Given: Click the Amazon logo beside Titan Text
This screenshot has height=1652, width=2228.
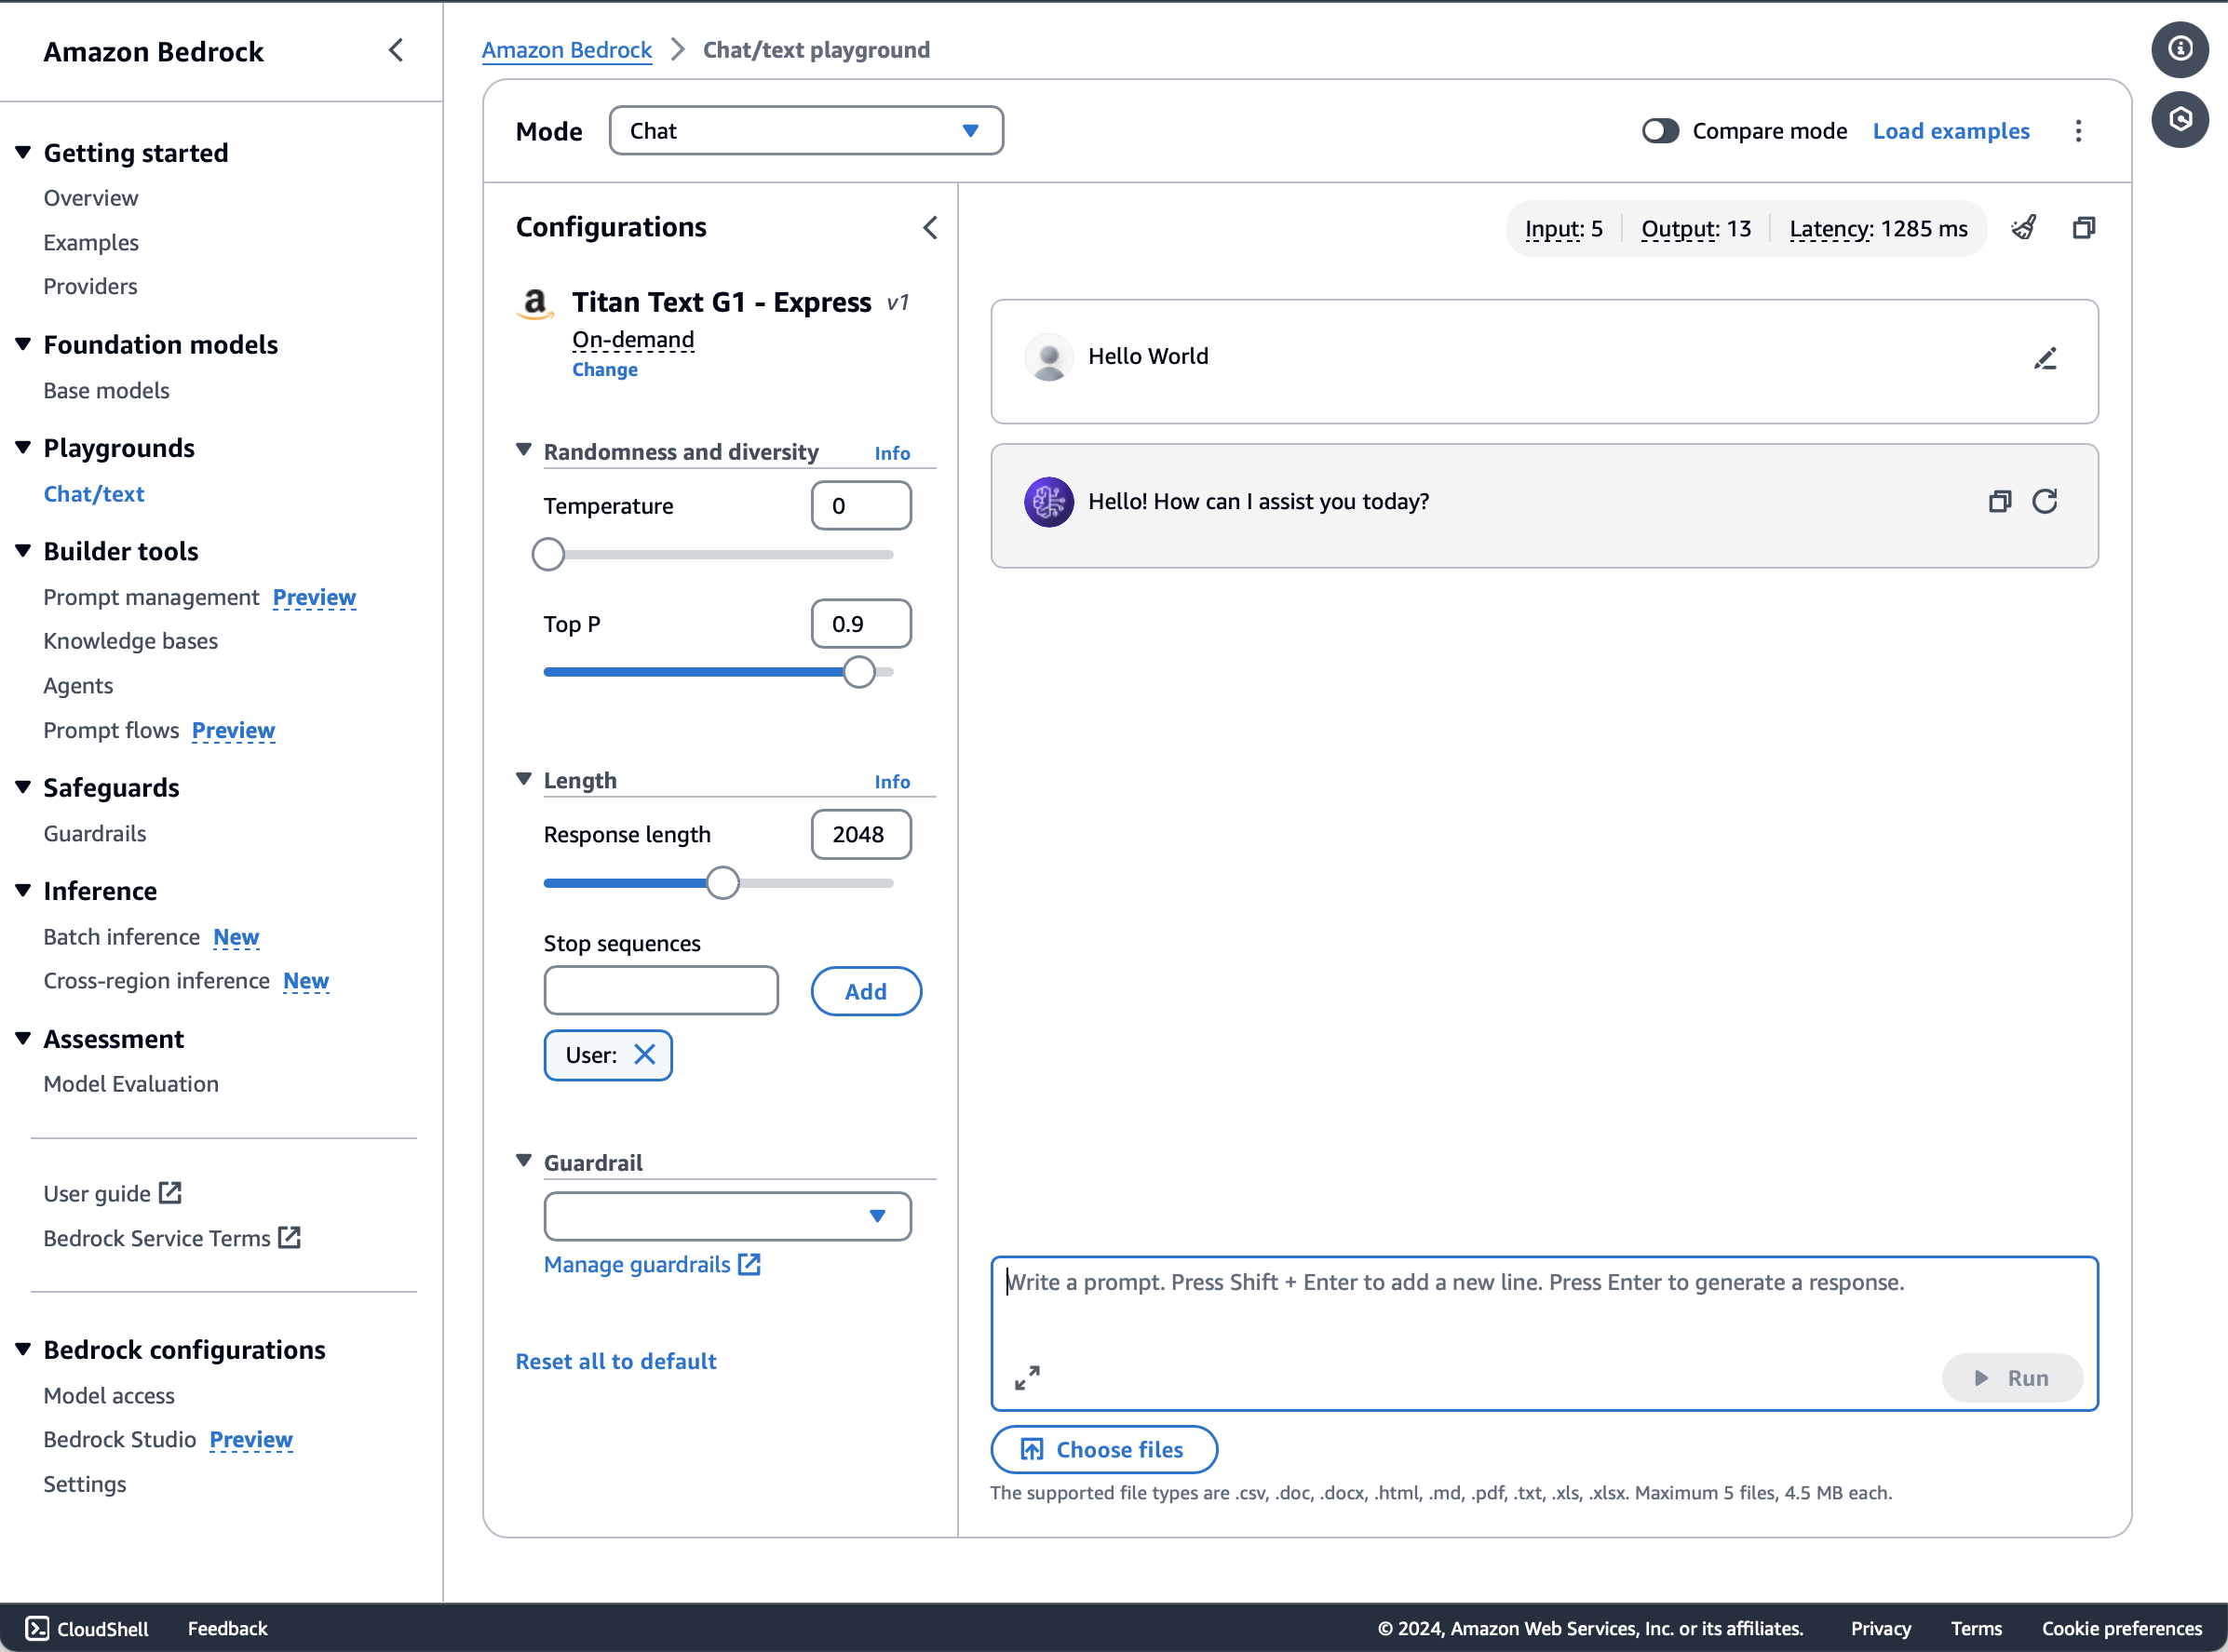Looking at the screenshot, I should point(535,303).
